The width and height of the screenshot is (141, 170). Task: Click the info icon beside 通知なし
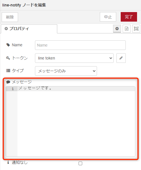click(x=8, y=162)
